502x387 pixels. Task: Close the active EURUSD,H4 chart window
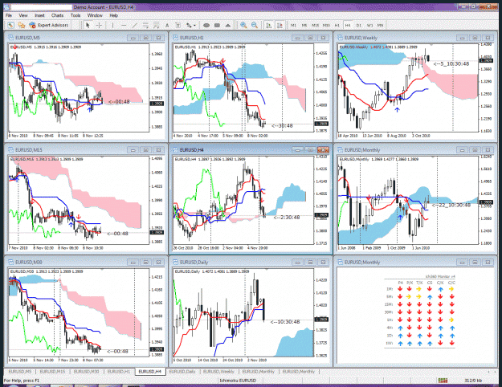pos(323,150)
